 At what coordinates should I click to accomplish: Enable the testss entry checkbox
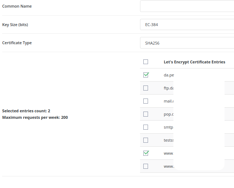coord(145,140)
